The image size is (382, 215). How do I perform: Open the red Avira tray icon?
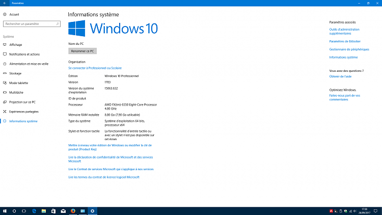click(331, 211)
